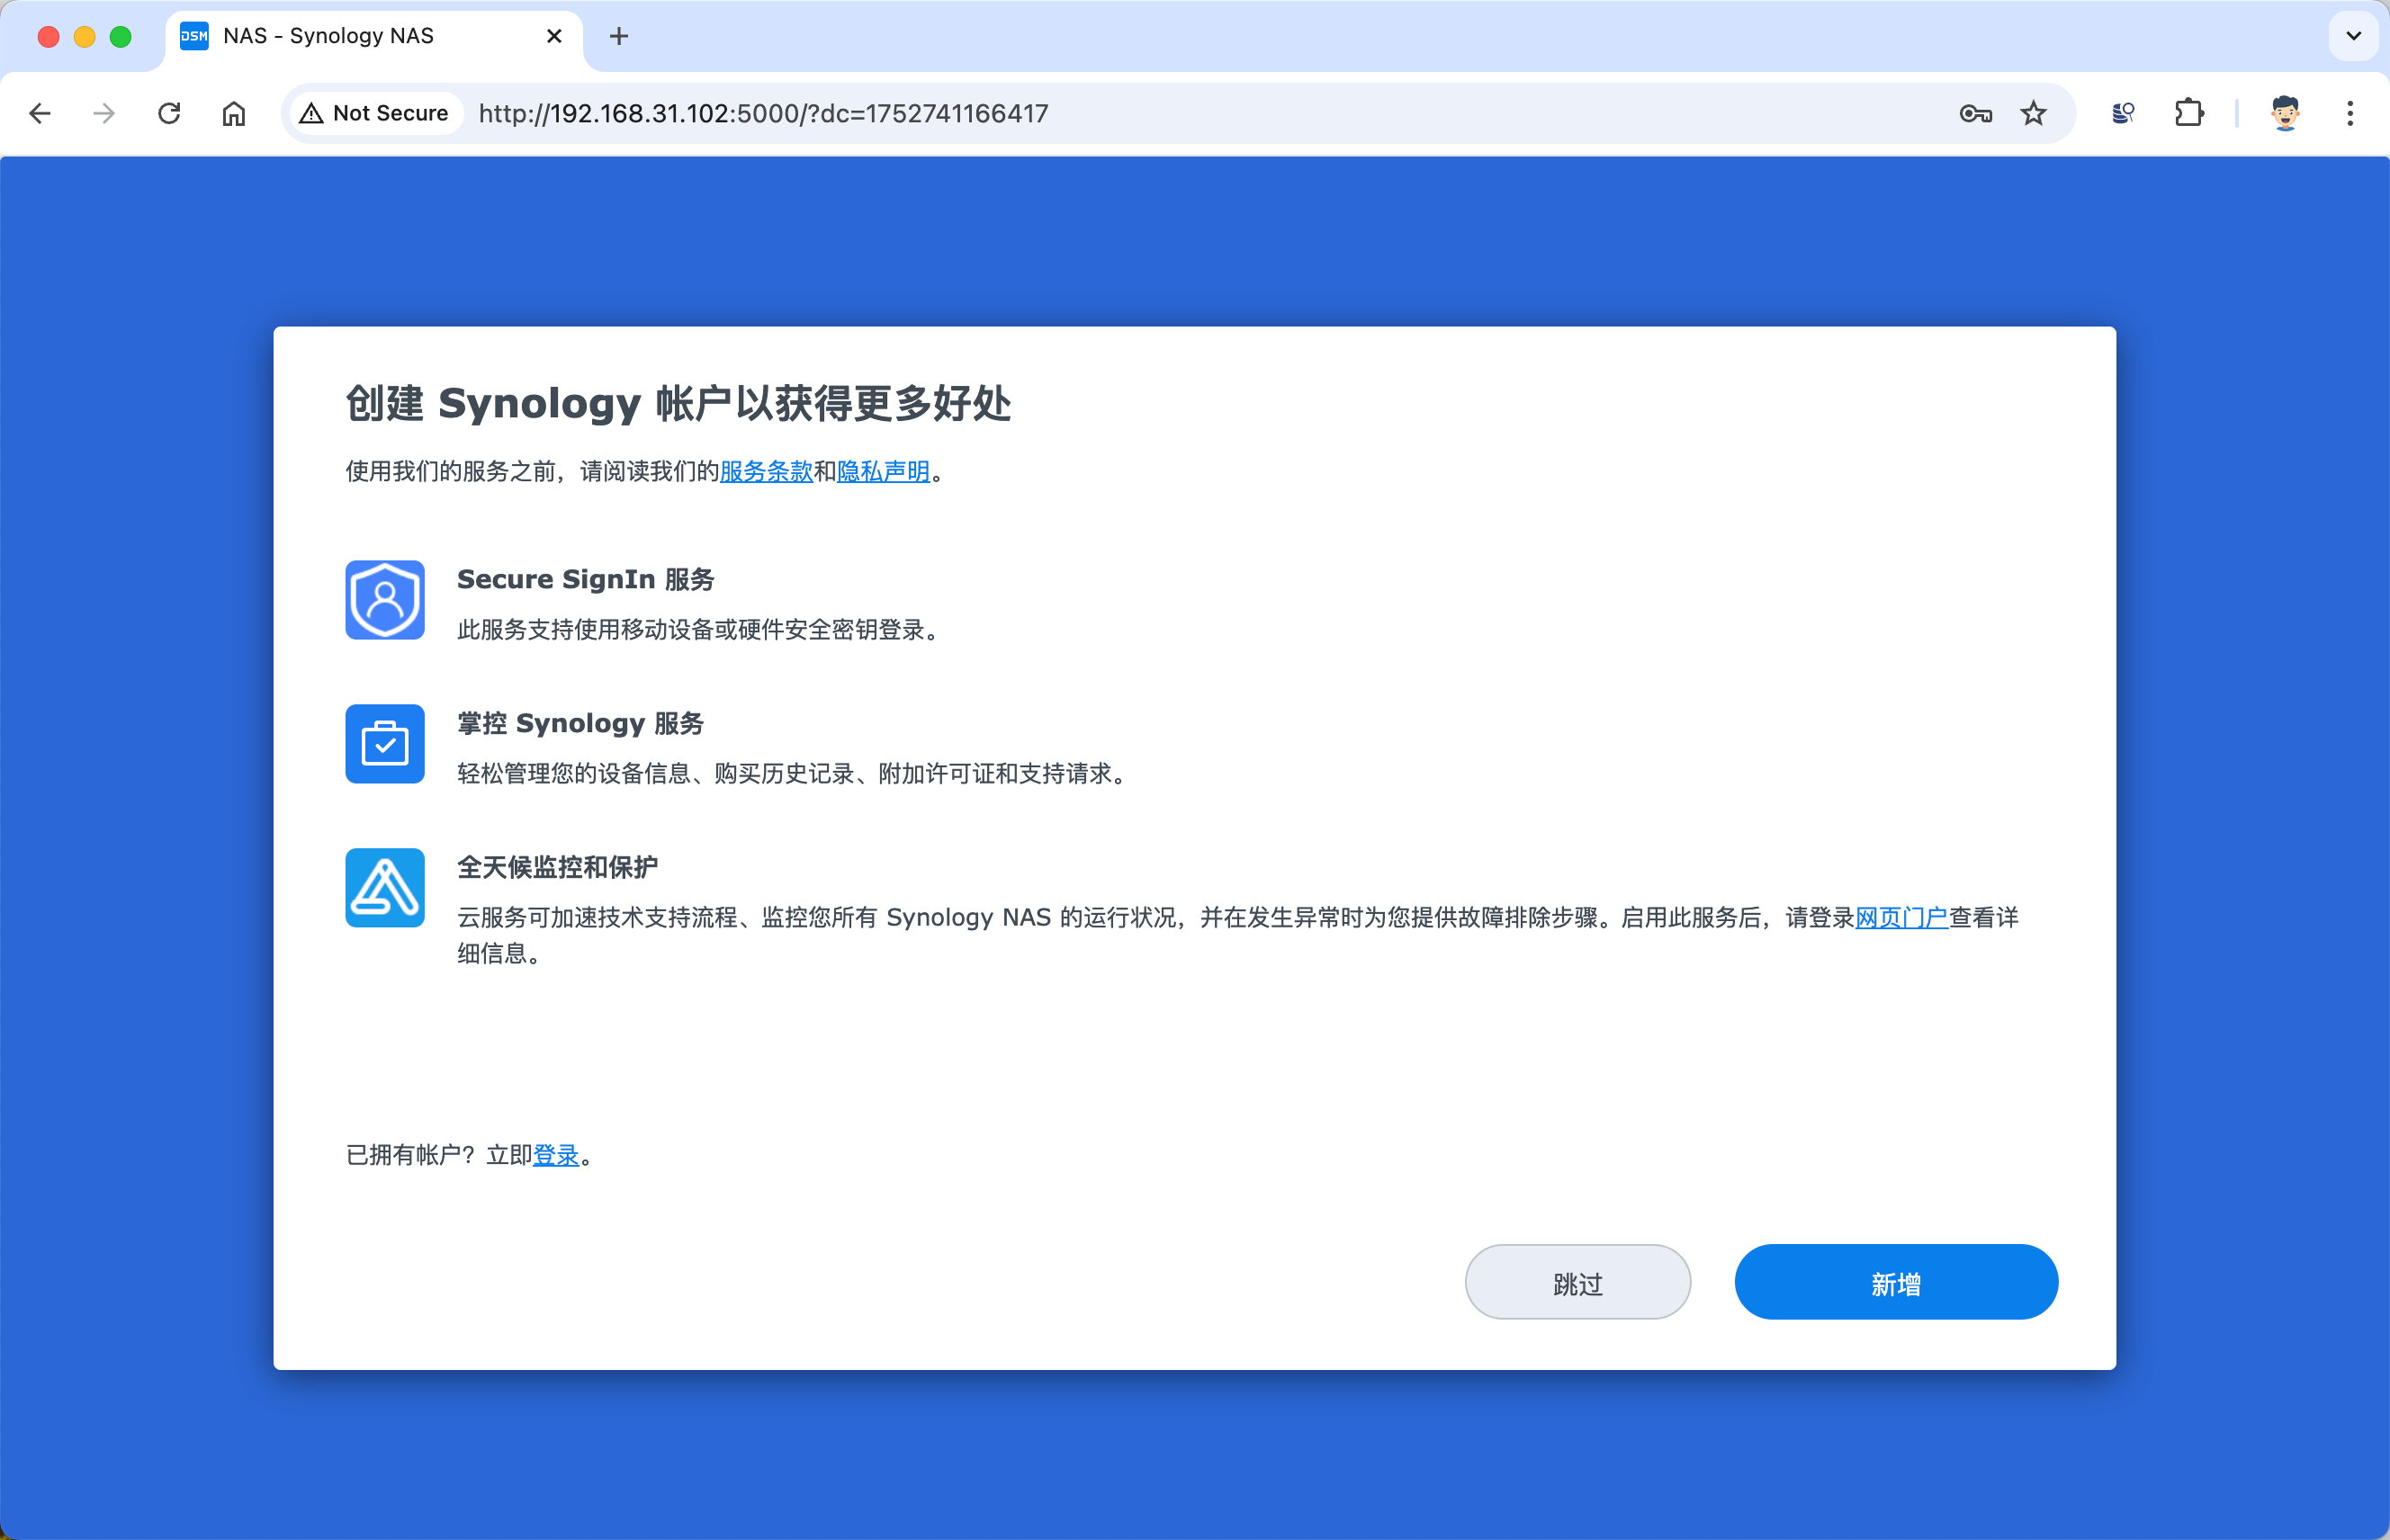Click the 掌控 Synology 服务 heading

pyautogui.click(x=581, y=723)
